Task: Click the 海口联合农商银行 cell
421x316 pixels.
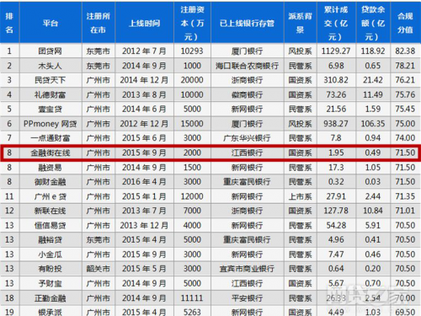Action: 248,66
